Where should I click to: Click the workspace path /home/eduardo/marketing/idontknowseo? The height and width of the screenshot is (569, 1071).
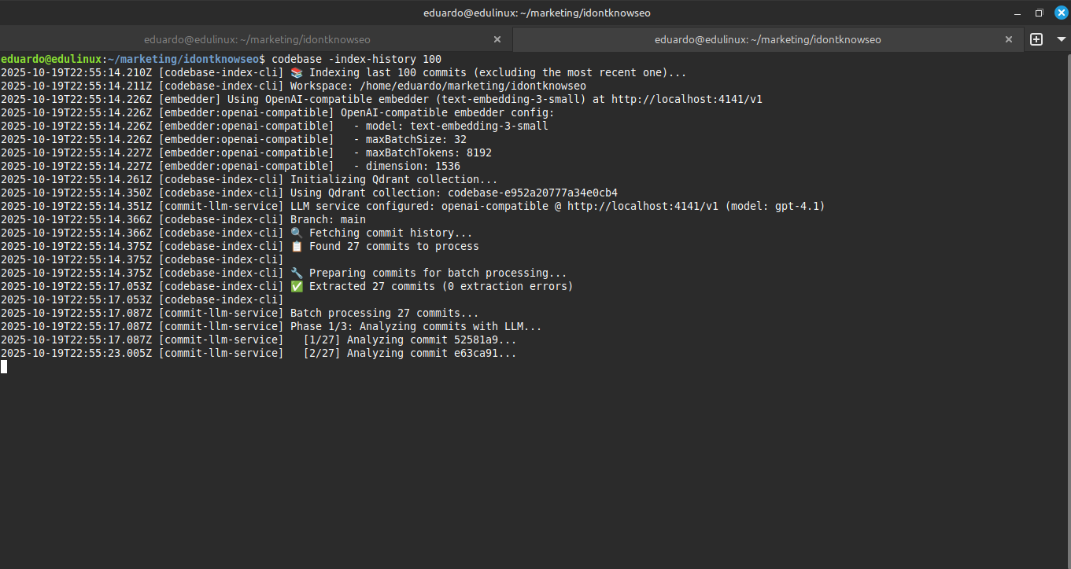point(472,86)
